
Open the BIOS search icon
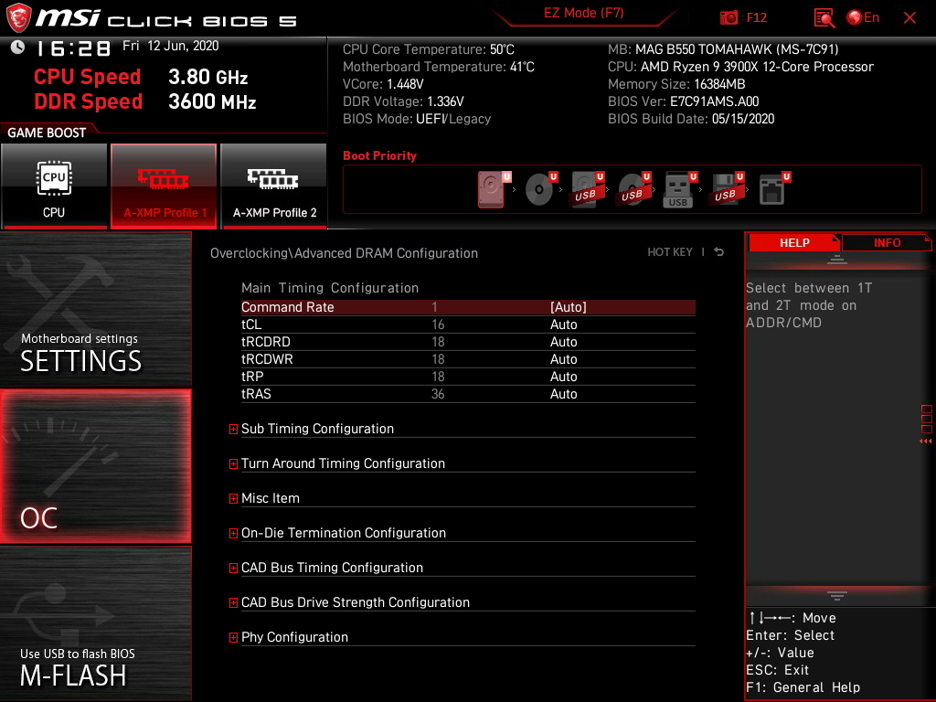click(x=824, y=17)
